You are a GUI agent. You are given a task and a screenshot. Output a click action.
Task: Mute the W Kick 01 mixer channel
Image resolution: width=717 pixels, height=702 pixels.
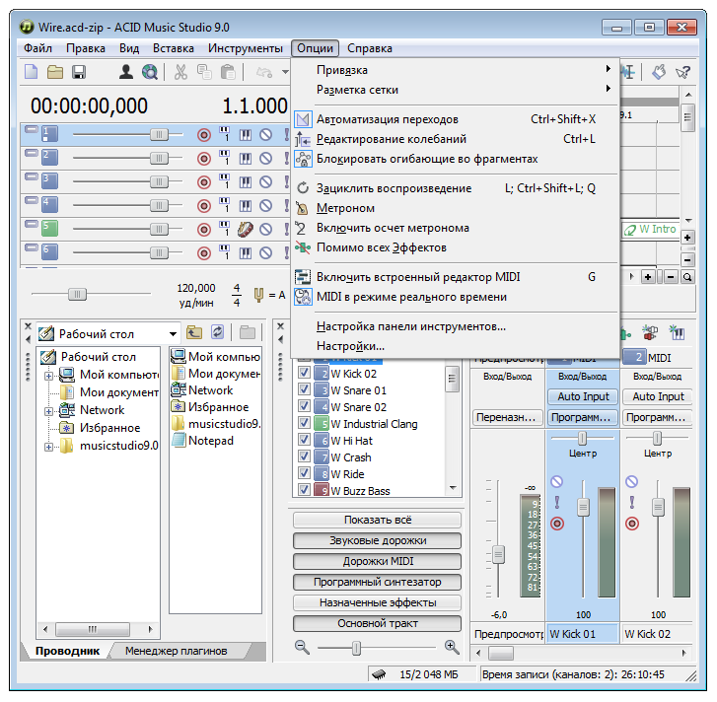[556, 482]
